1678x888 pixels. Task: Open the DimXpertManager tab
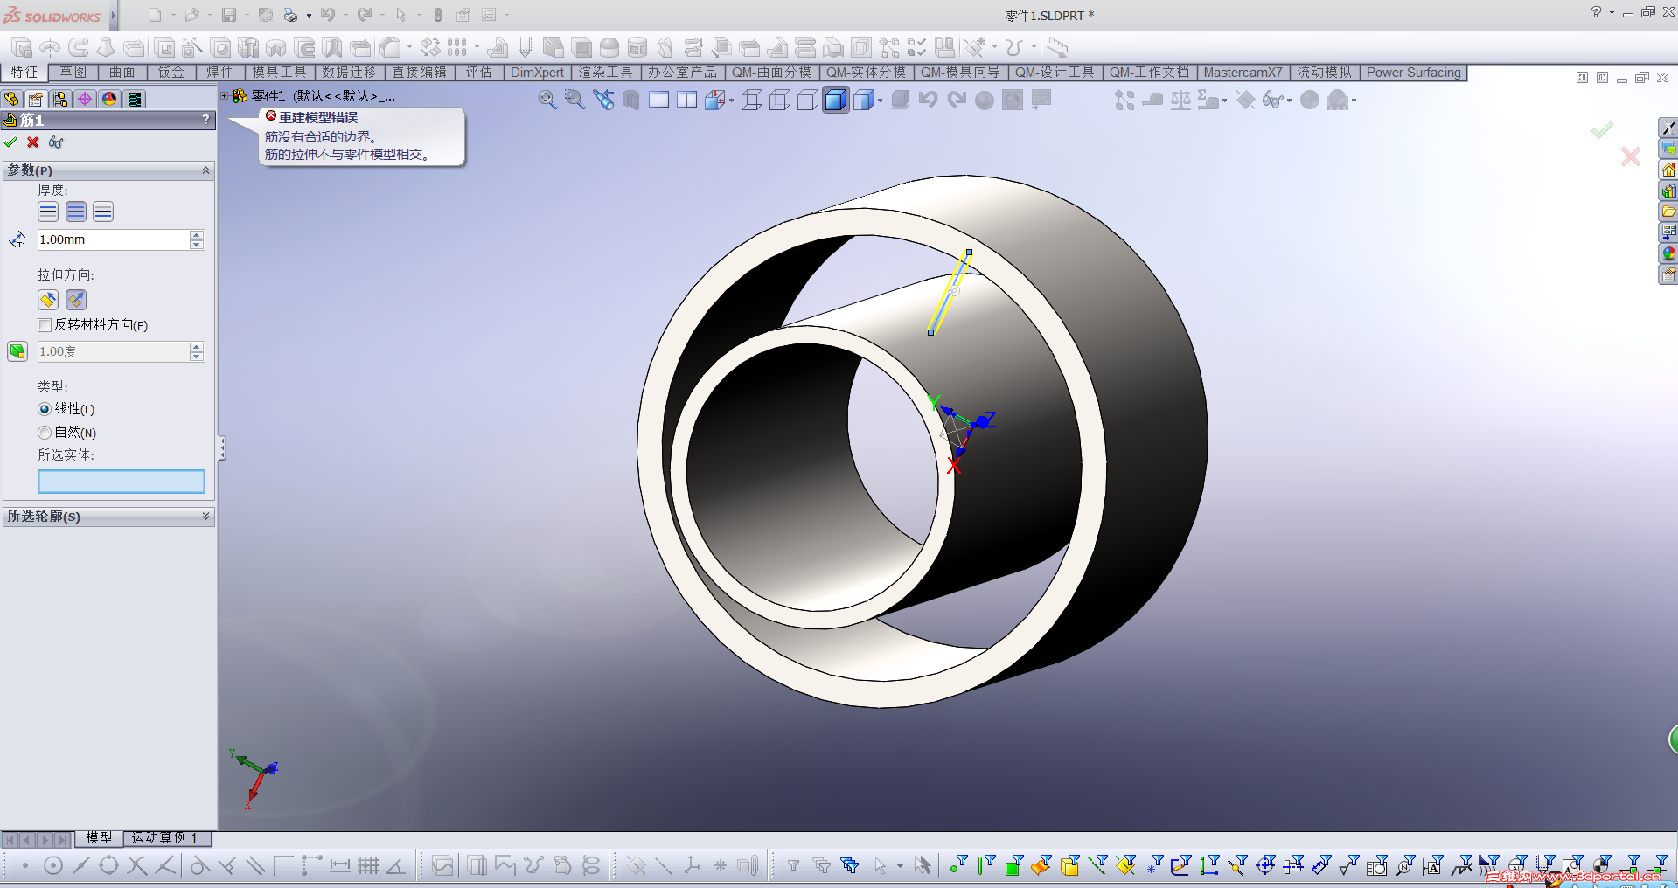coord(85,99)
